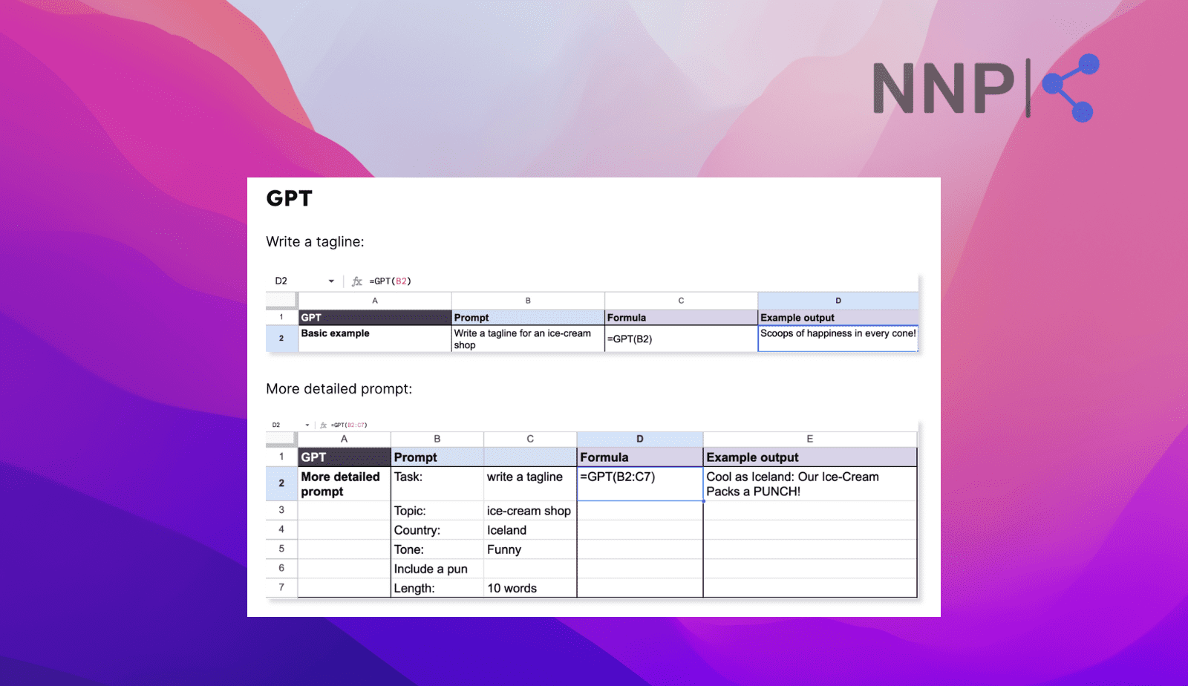Select cell 'Write a tagline for an ice-cream shop'
Image resolution: width=1188 pixels, height=686 pixels.
pos(528,339)
